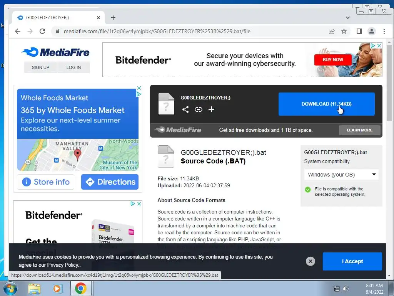Open the Chrome profile avatar
This screenshot has height=296, width=394.
point(372,31)
